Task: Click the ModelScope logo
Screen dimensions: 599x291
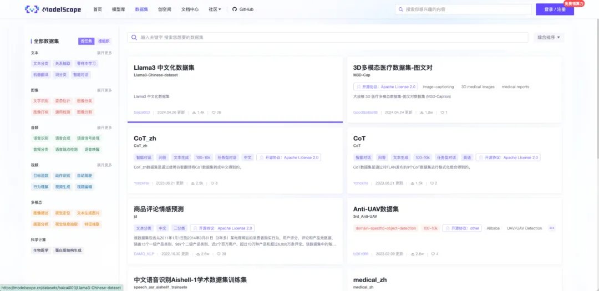Action: coord(53,9)
